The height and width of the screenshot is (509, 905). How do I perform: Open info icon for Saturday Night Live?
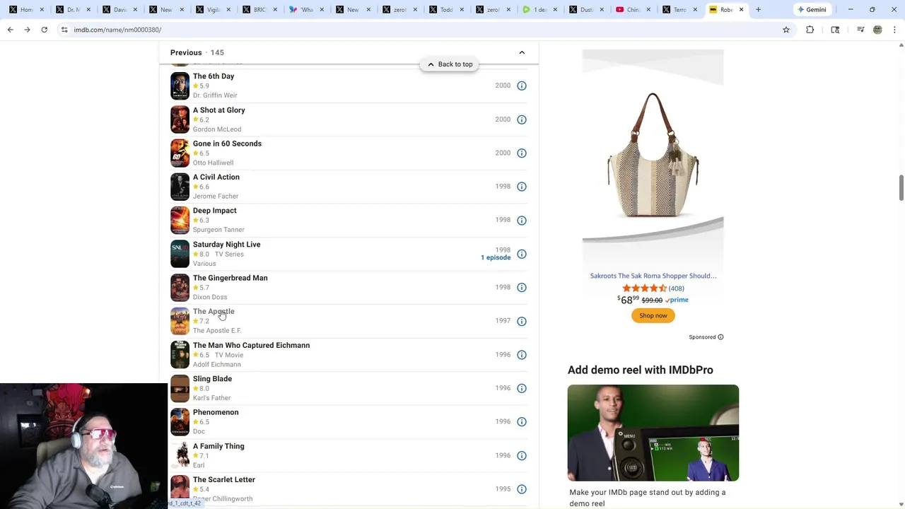coord(522,254)
